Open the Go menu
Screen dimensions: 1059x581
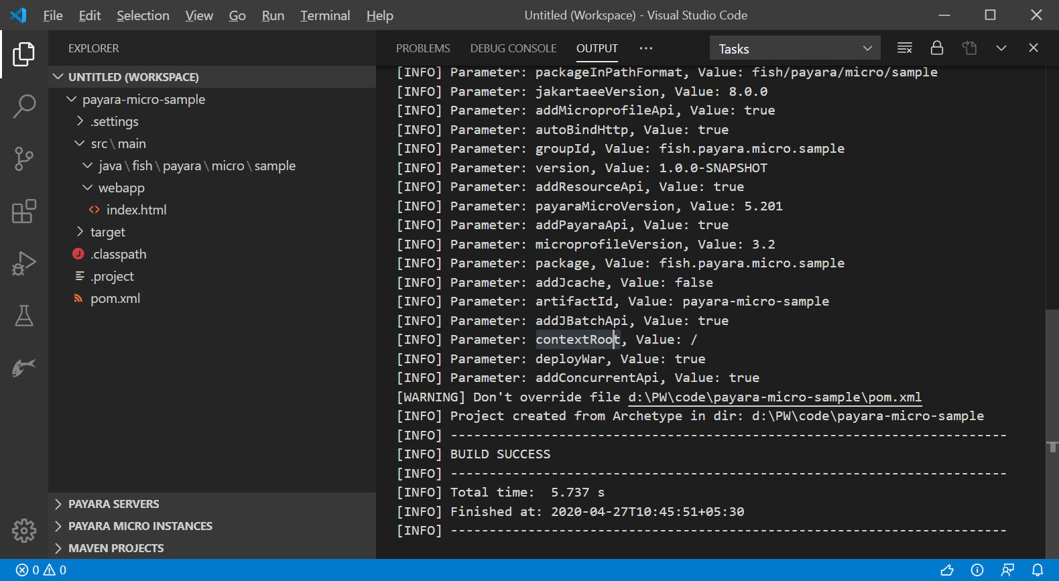tap(237, 15)
